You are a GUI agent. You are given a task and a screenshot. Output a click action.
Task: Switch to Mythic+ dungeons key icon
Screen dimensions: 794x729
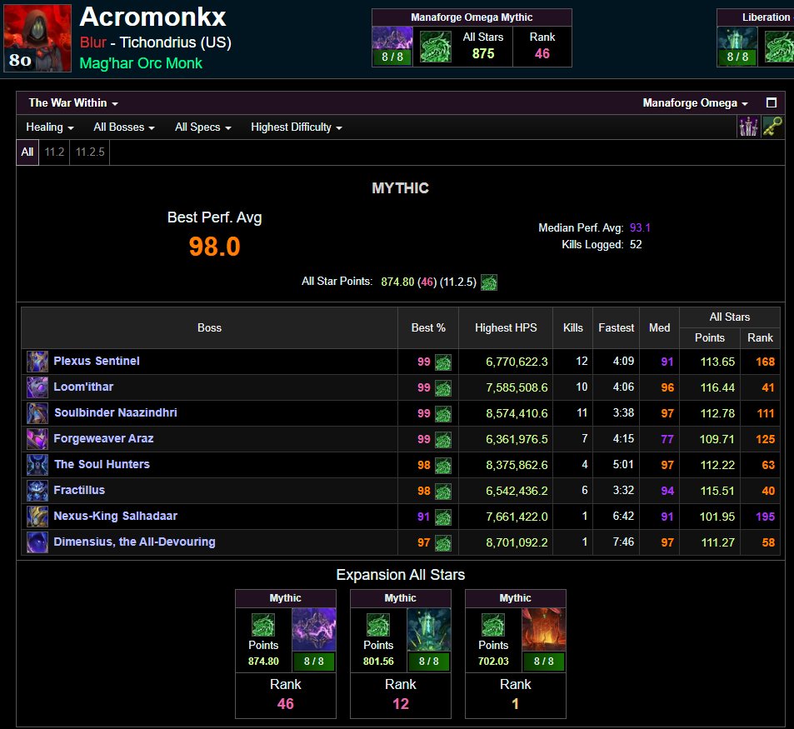pos(772,127)
